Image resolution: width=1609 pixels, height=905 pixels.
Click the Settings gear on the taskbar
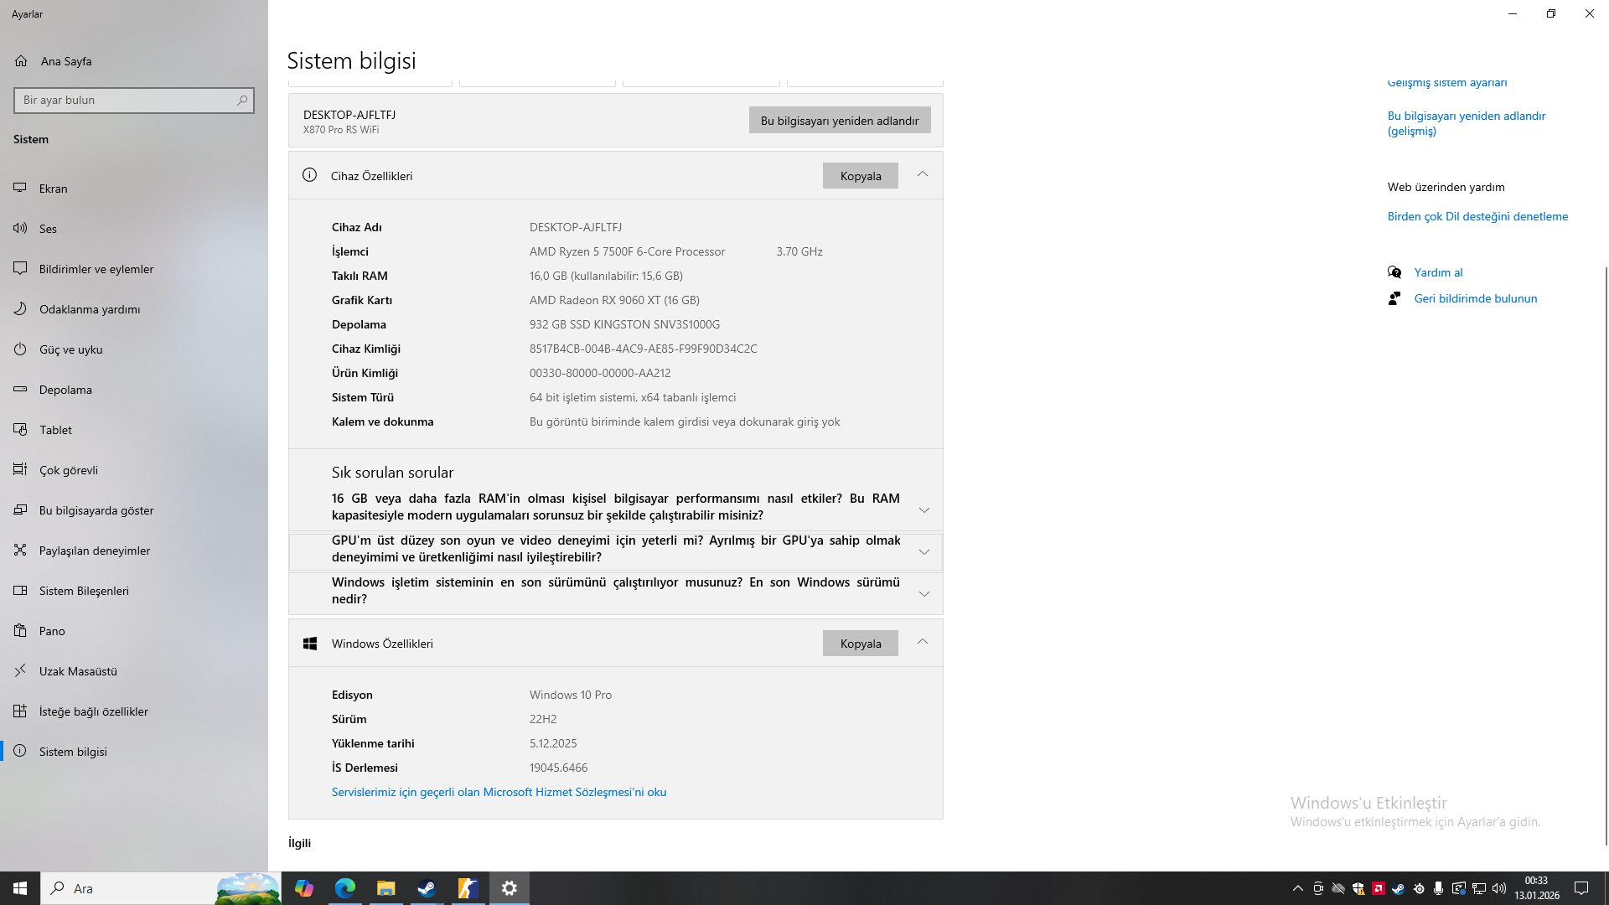pyautogui.click(x=509, y=888)
